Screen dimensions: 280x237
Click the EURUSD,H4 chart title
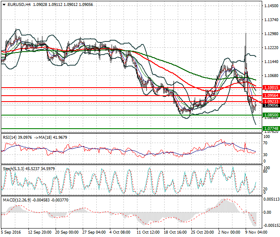(x=19, y=5)
